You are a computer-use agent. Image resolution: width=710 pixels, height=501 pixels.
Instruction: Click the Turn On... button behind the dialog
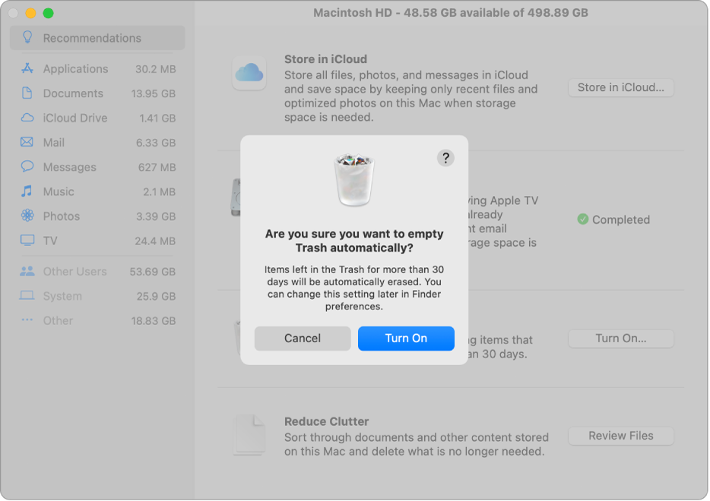point(621,339)
